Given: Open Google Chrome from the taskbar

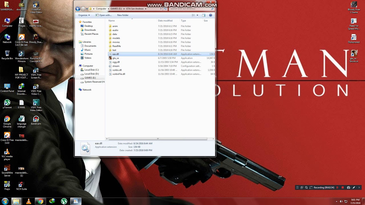Looking at the screenshot, I should click(x=40, y=201).
